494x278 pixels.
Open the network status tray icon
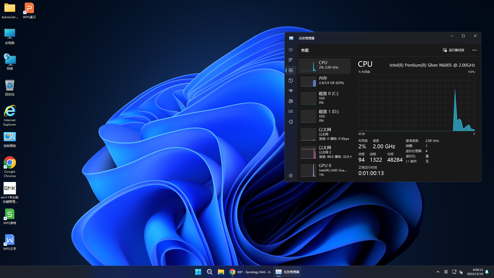pos(454,272)
